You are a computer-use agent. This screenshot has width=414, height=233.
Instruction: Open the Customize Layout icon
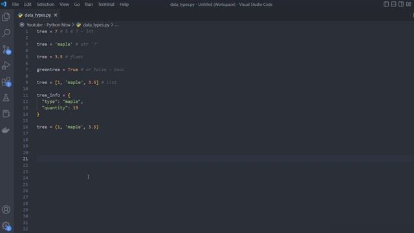[x=408, y=4]
